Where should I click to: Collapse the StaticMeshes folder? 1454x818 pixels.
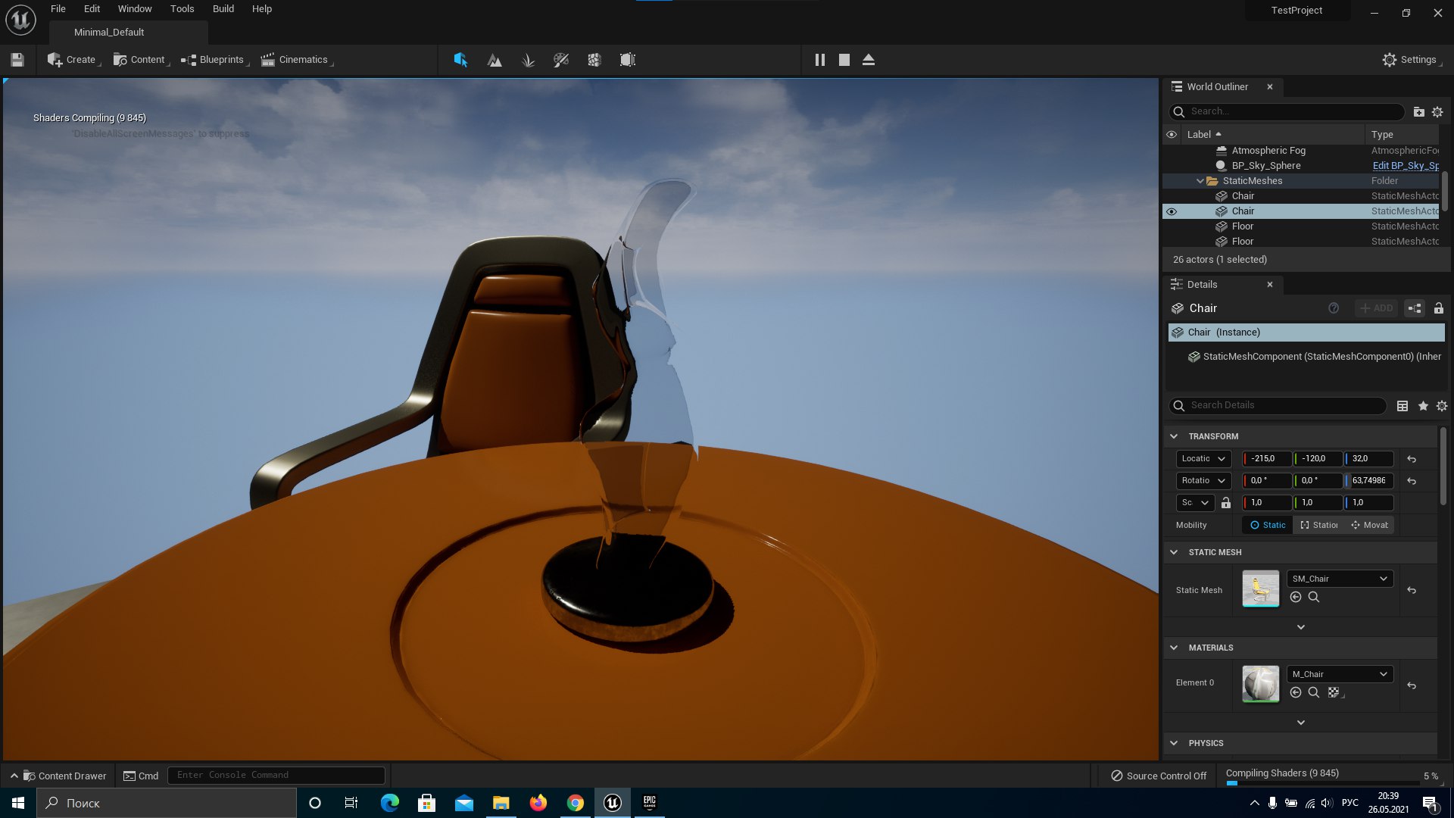pyautogui.click(x=1200, y=181)
